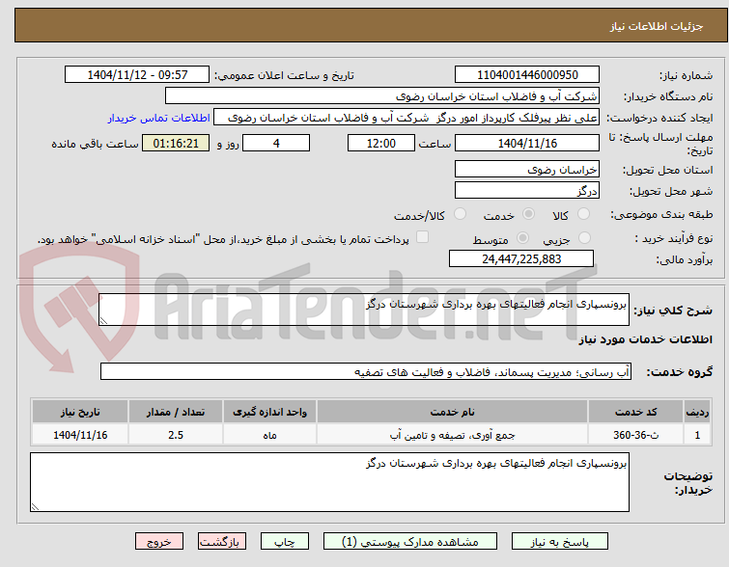Click the deadline time field 12:00

pyautogui.click(x=381, y=143)
